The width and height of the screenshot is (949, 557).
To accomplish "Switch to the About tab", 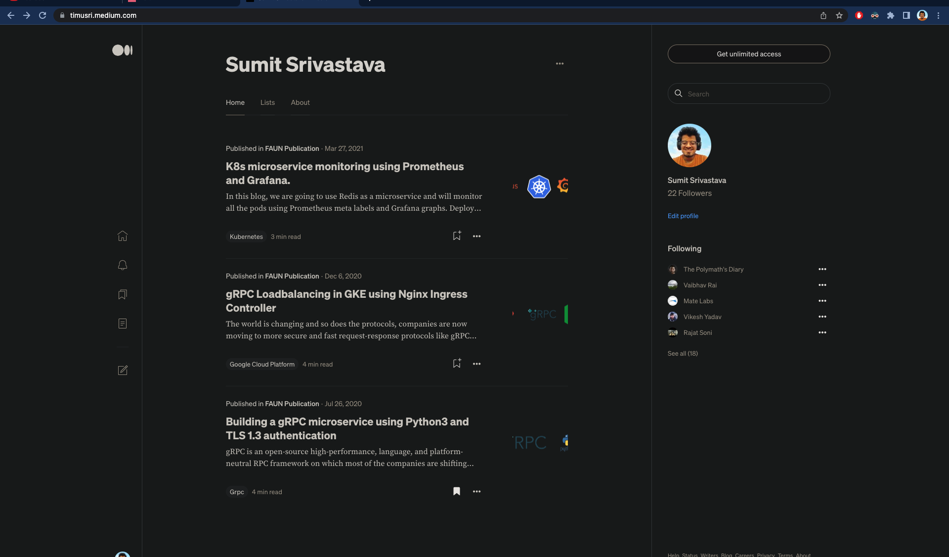I will point(300,102).
